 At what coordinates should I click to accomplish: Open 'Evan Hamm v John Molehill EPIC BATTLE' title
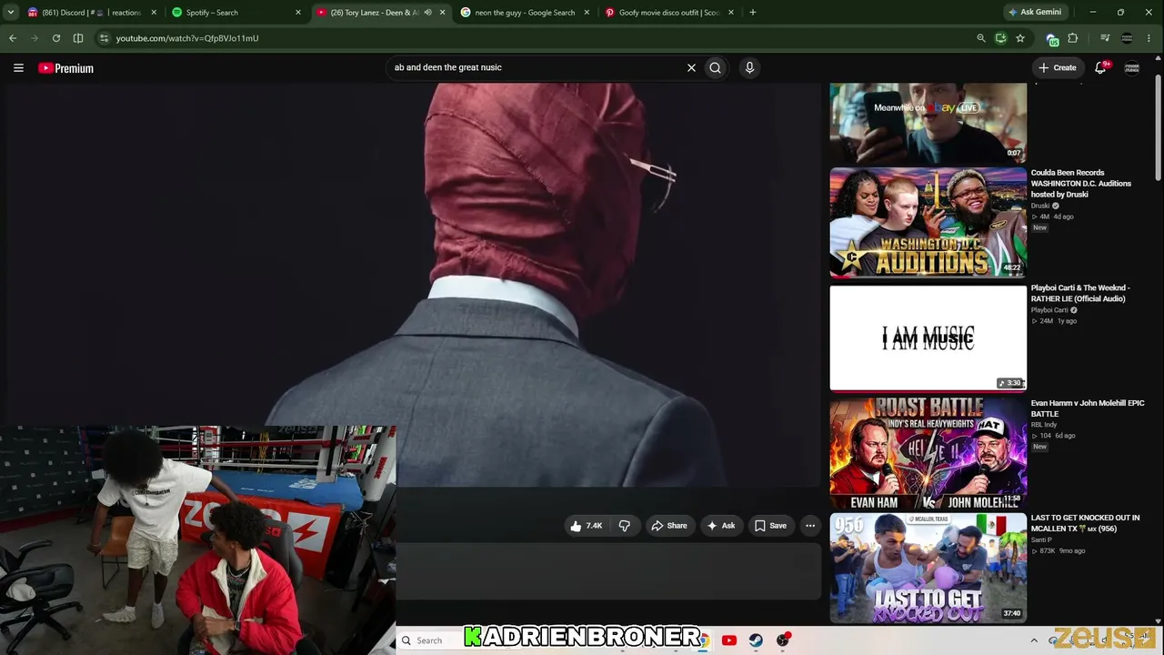(x=1088, y=408)
